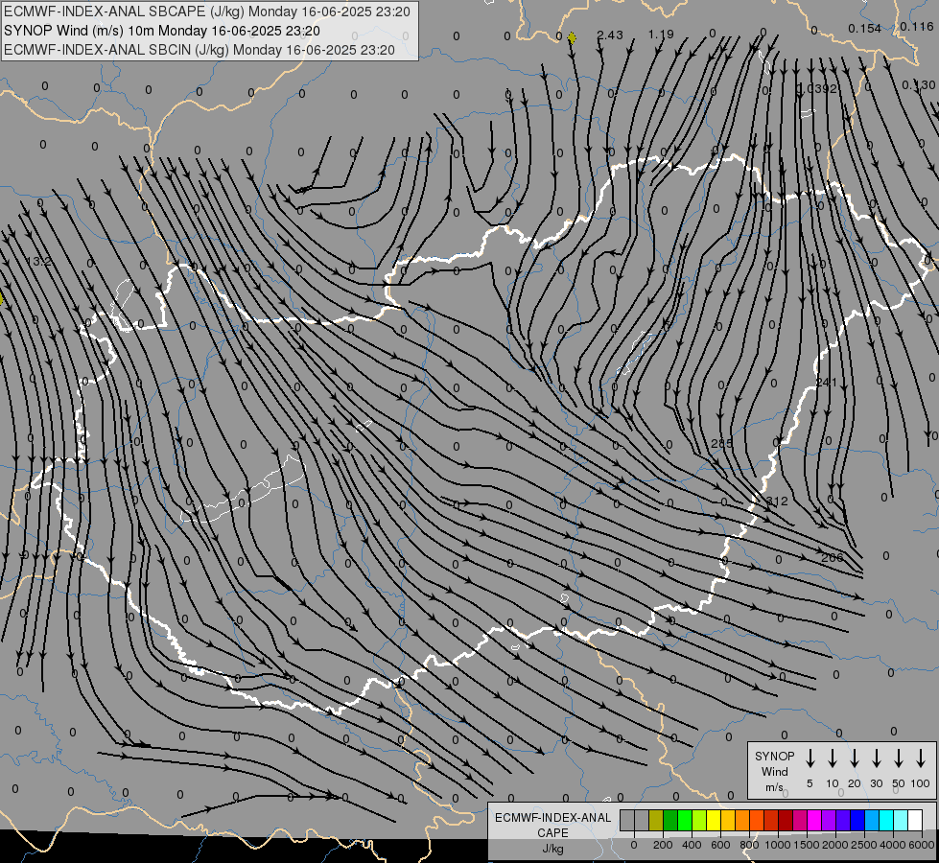
Task: Click the 200 tick label on CAPE scale
Action: 663,845
